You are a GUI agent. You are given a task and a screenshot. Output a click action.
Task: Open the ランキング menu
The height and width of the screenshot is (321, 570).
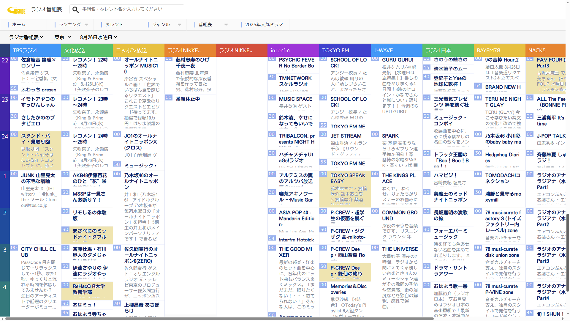(x=70, y=25)
